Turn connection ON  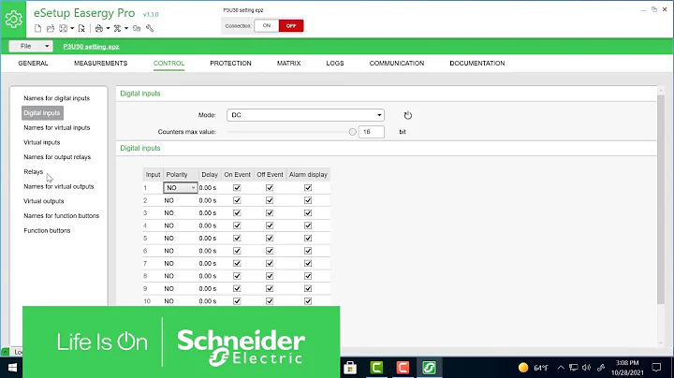pos(267,26)
